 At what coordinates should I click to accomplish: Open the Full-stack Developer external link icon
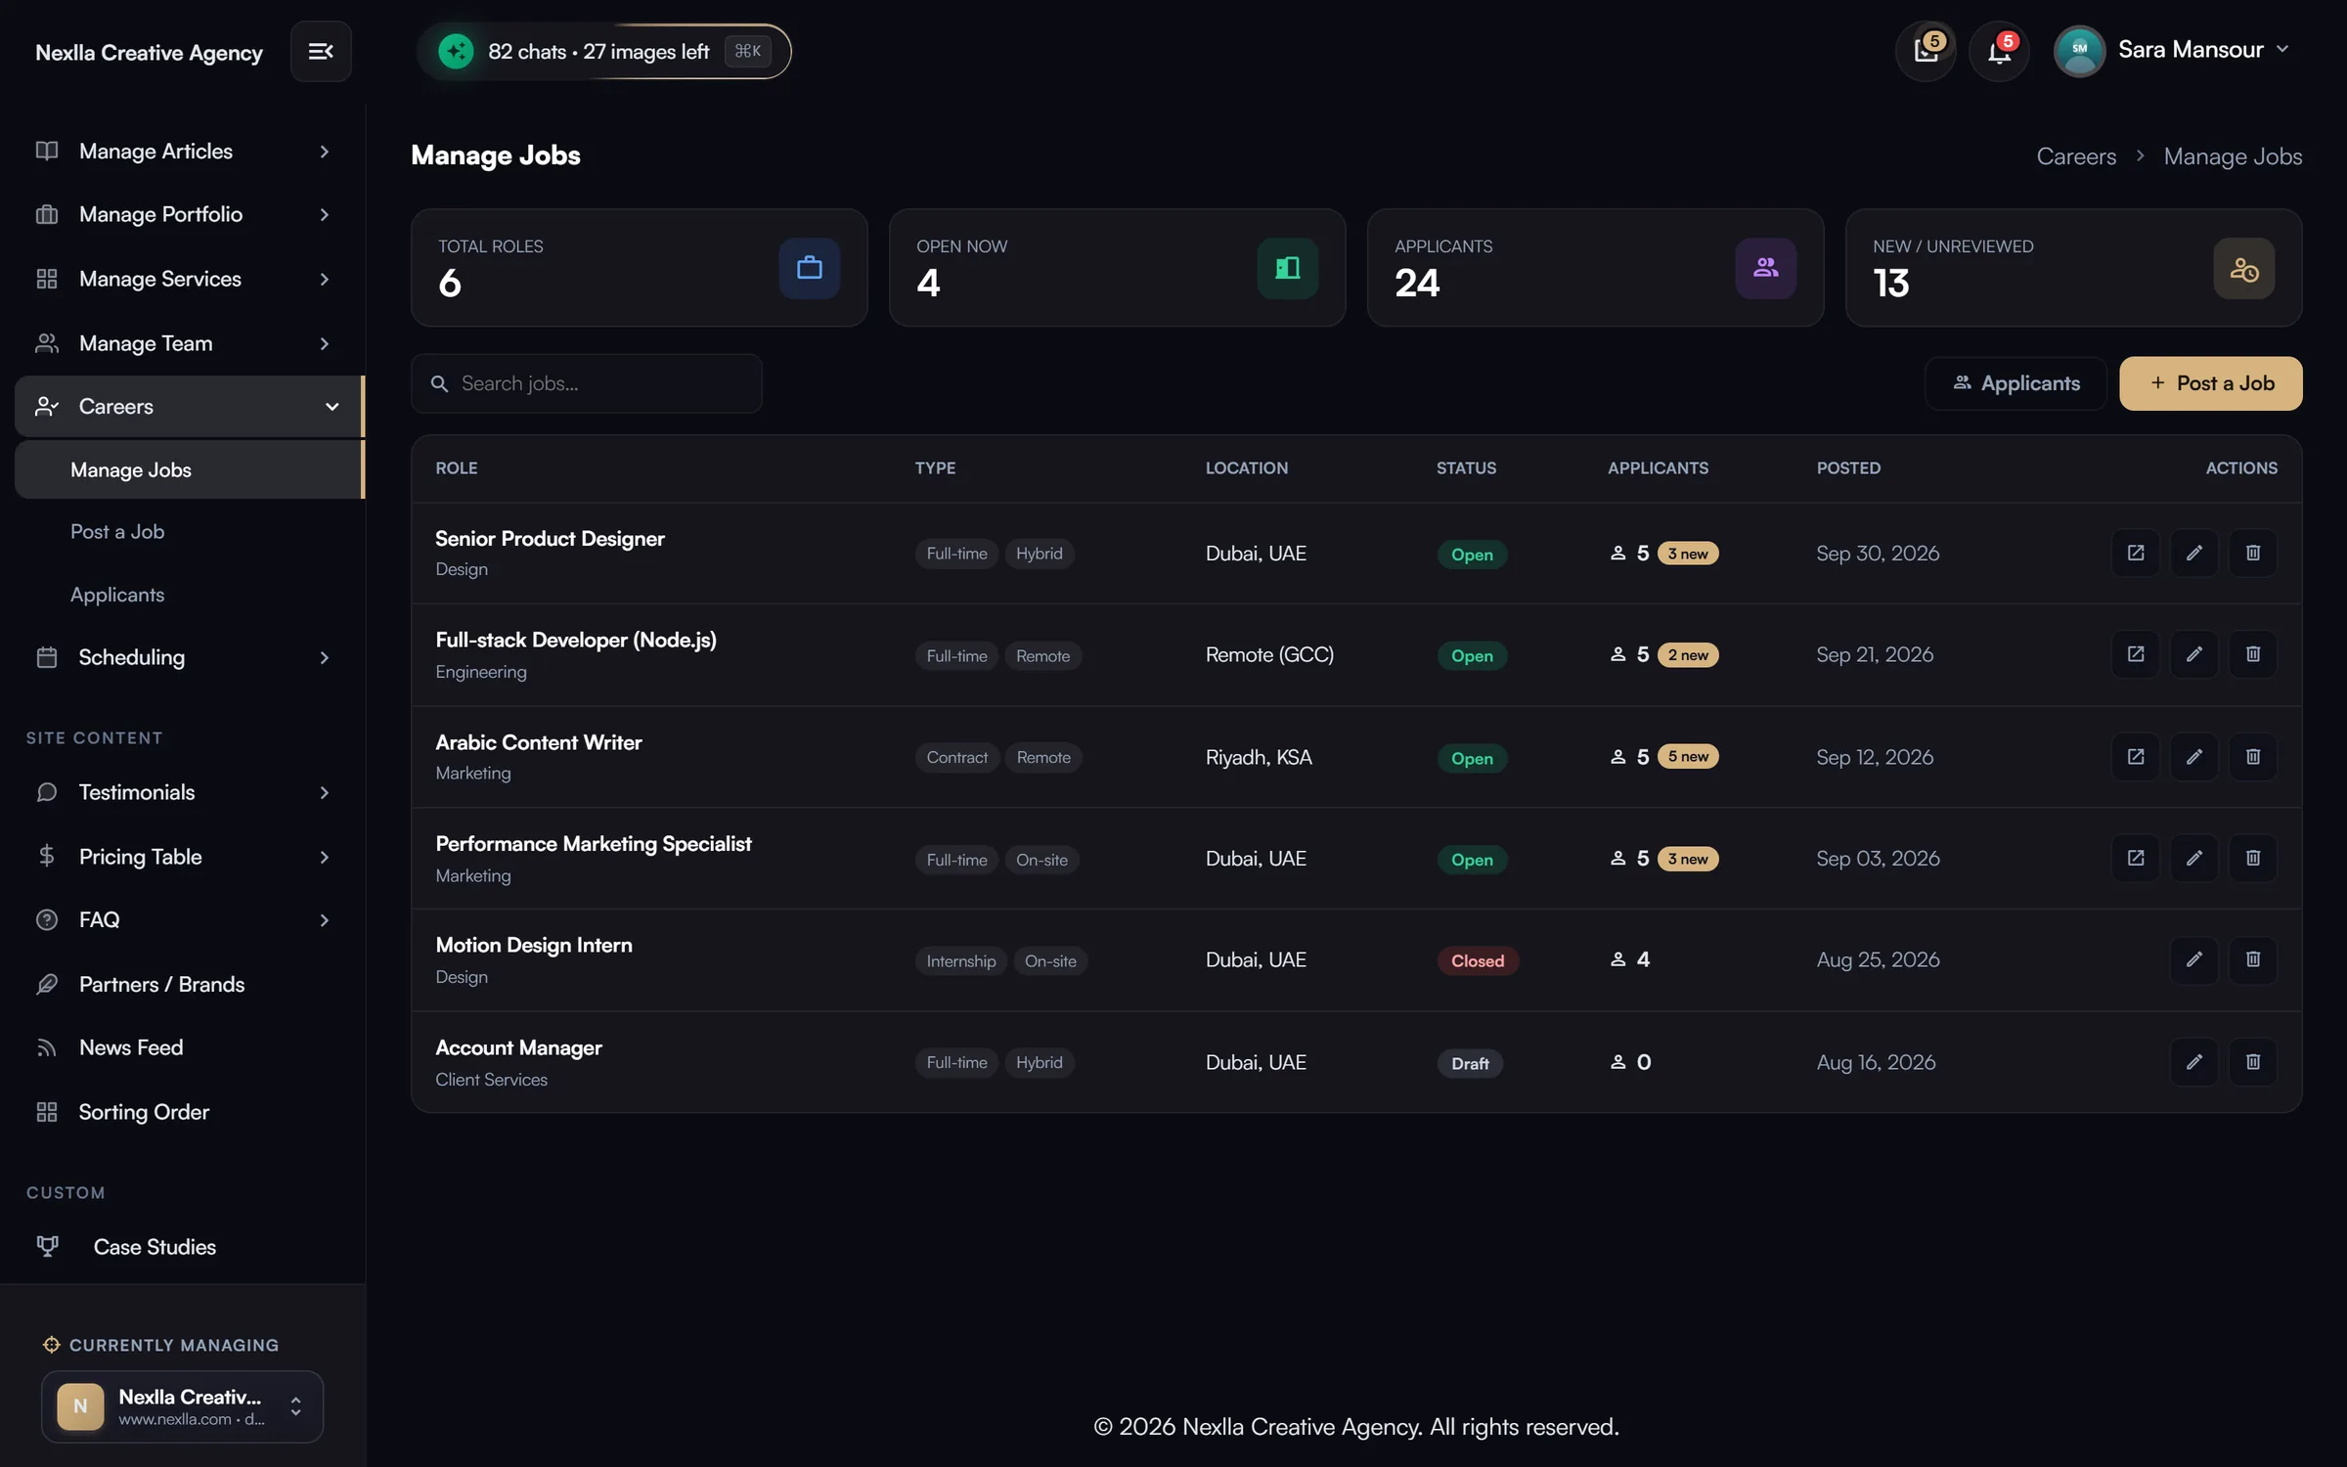[2136, 654]
